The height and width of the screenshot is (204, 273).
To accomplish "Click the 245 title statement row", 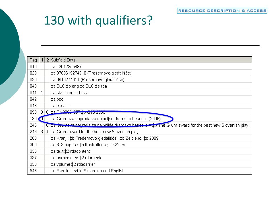I will [x=140, y=125].
